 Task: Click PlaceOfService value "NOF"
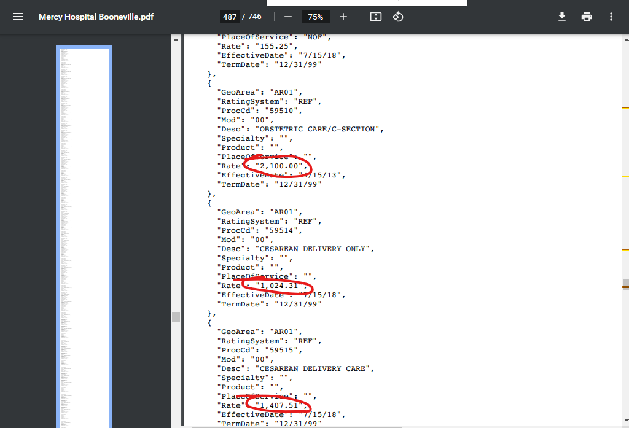pos(315,37)
